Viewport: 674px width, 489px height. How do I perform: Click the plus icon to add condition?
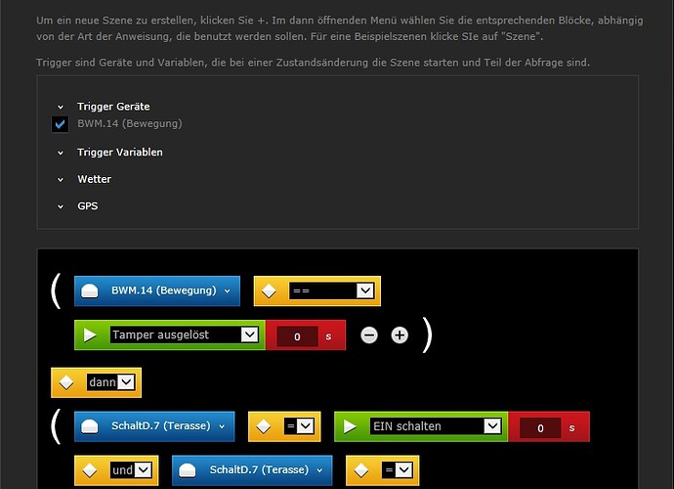pyautogui.click(x=400, y=334)
